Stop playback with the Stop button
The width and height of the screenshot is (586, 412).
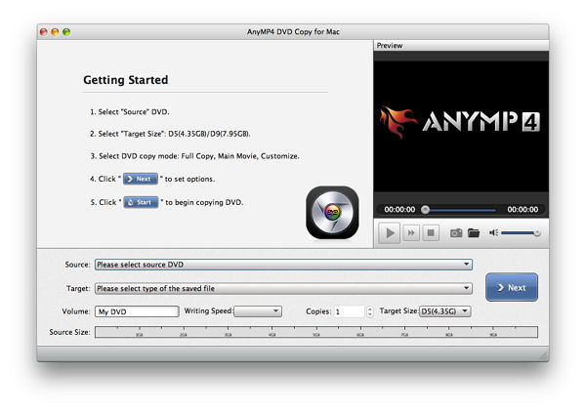click(433, 233)
